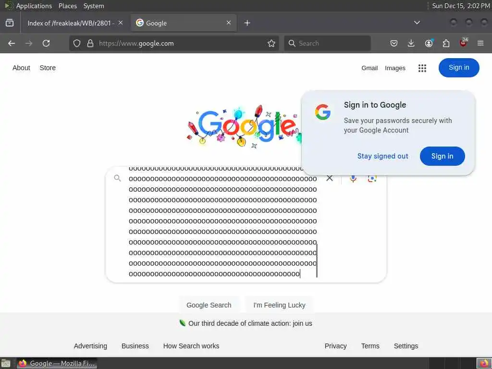Focus the Firefox search field

pos(327,43)
